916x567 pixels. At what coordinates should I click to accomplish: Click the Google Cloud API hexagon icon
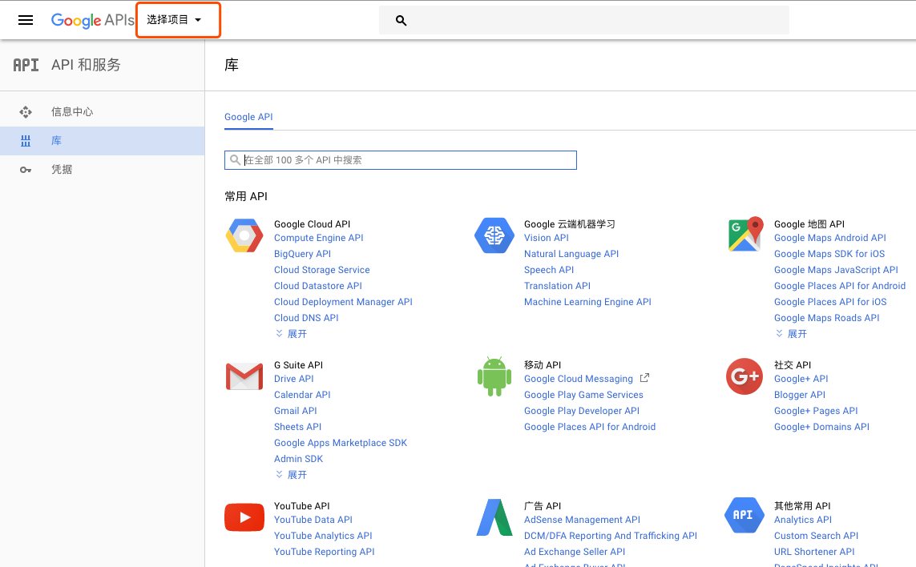[244, 235]
